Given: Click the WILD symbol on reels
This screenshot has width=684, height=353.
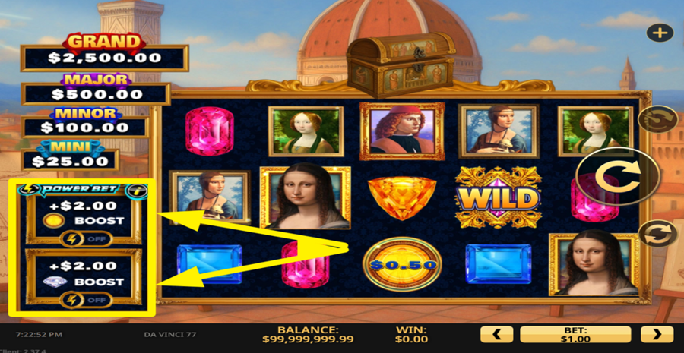Looking at the screenshot, I should pyautogui.click(x=498, y=198).
